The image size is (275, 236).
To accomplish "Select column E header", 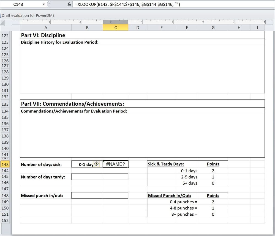I will coord(162,28).
